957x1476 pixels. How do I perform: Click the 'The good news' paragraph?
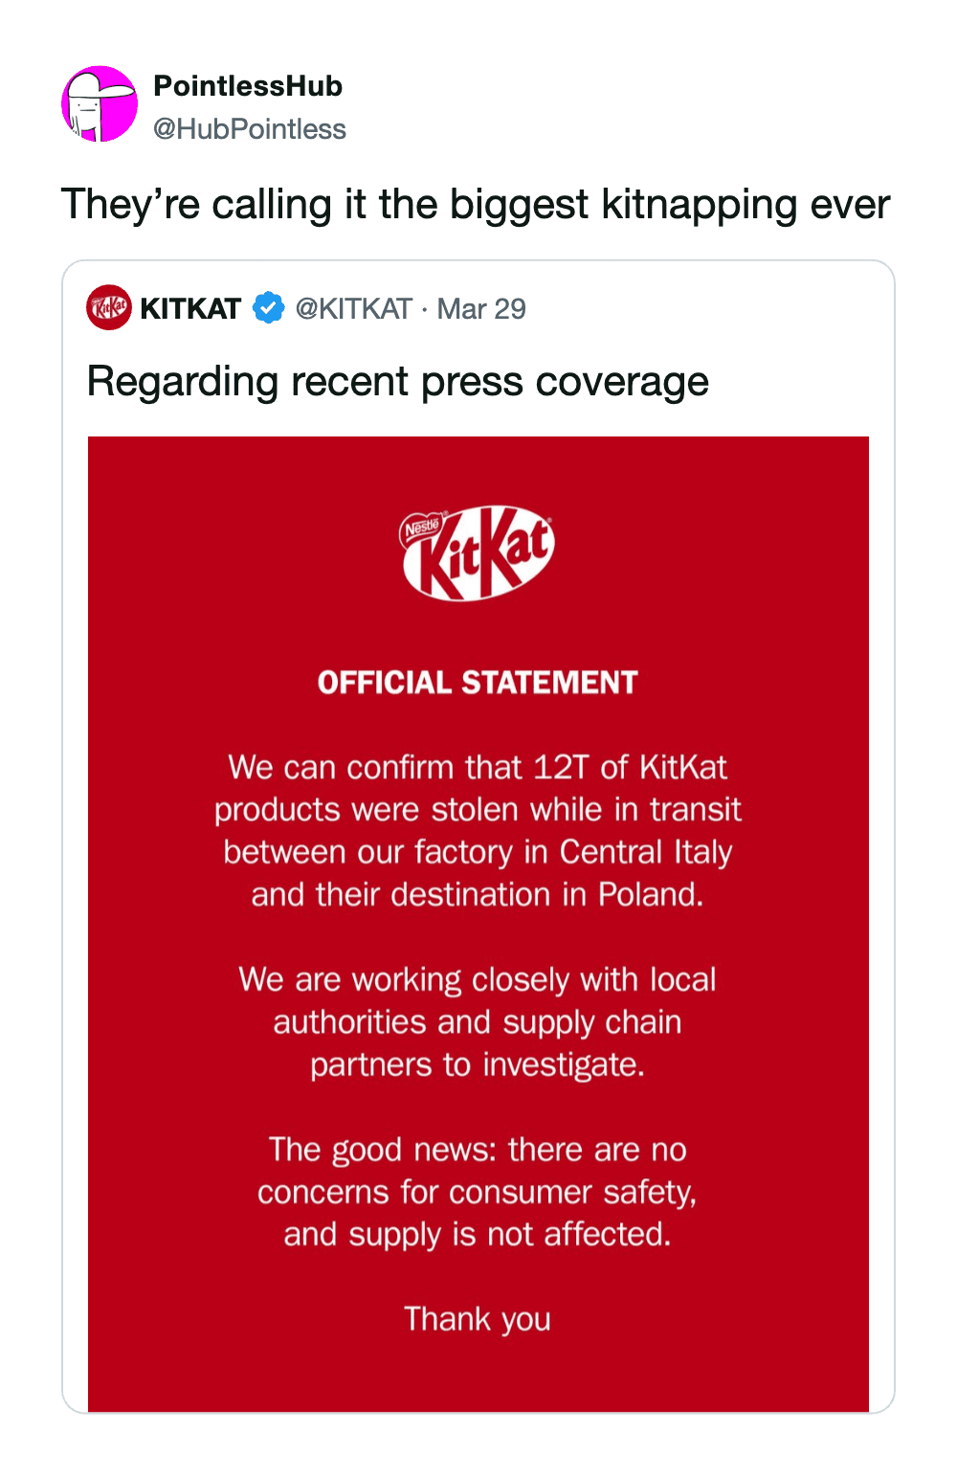coord(478,1192)
